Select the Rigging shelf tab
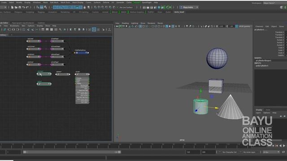The width and height of the screenshot is (287, 161). (41, 12)
